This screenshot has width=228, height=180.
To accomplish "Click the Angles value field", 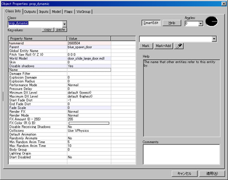I will pyautogui.click(x=192, y=24).
